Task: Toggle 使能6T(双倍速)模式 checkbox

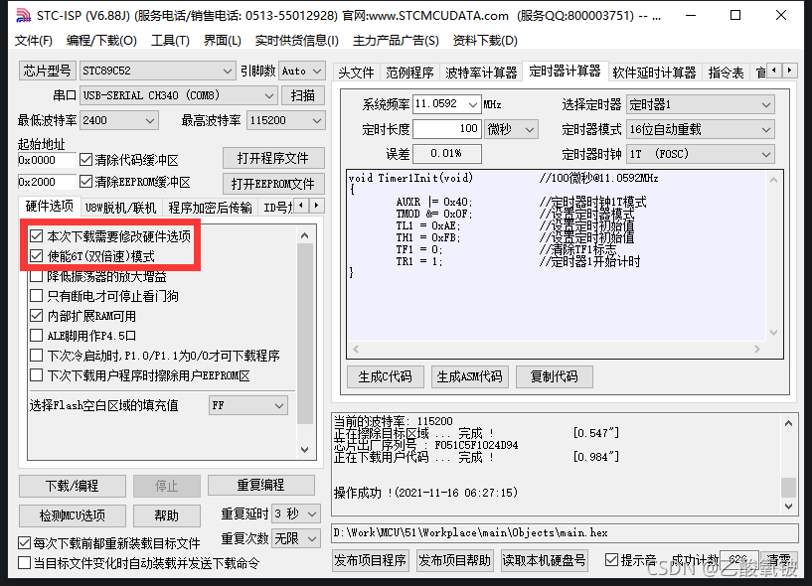Action: point(36,255)
